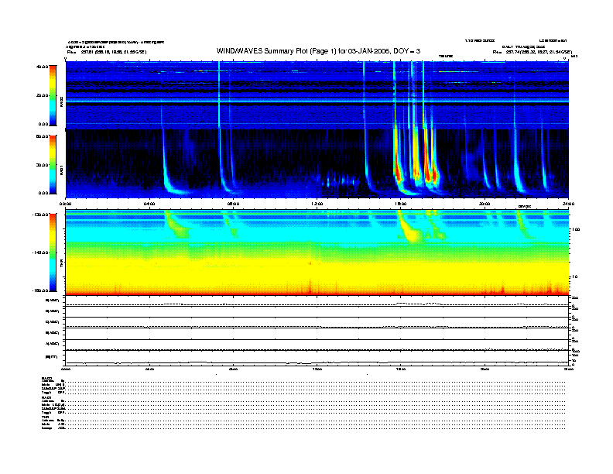Click the 04:00 tick under RAD1 spectrogram
The height and width of the screenshot is (474, 613).
click(x=149, y=204)
